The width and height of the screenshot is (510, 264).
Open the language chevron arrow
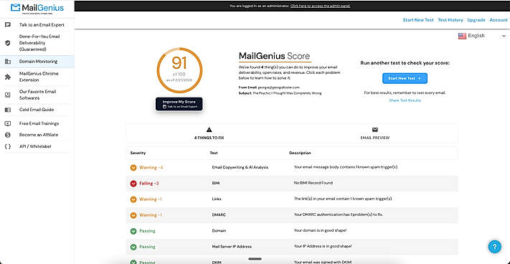click(504, 36)
